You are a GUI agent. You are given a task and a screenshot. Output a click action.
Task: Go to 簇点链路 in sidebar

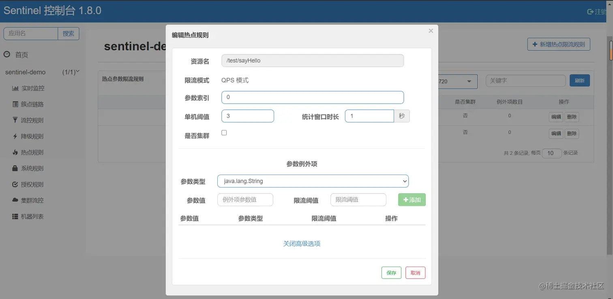pos(32,104)
